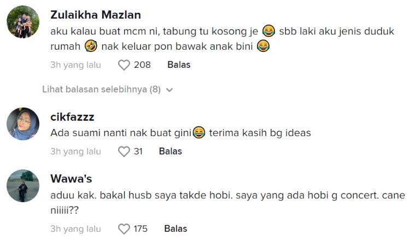
Task: Click cikfazzz's comment text terima kasih
Action: (x=257, y=133)
